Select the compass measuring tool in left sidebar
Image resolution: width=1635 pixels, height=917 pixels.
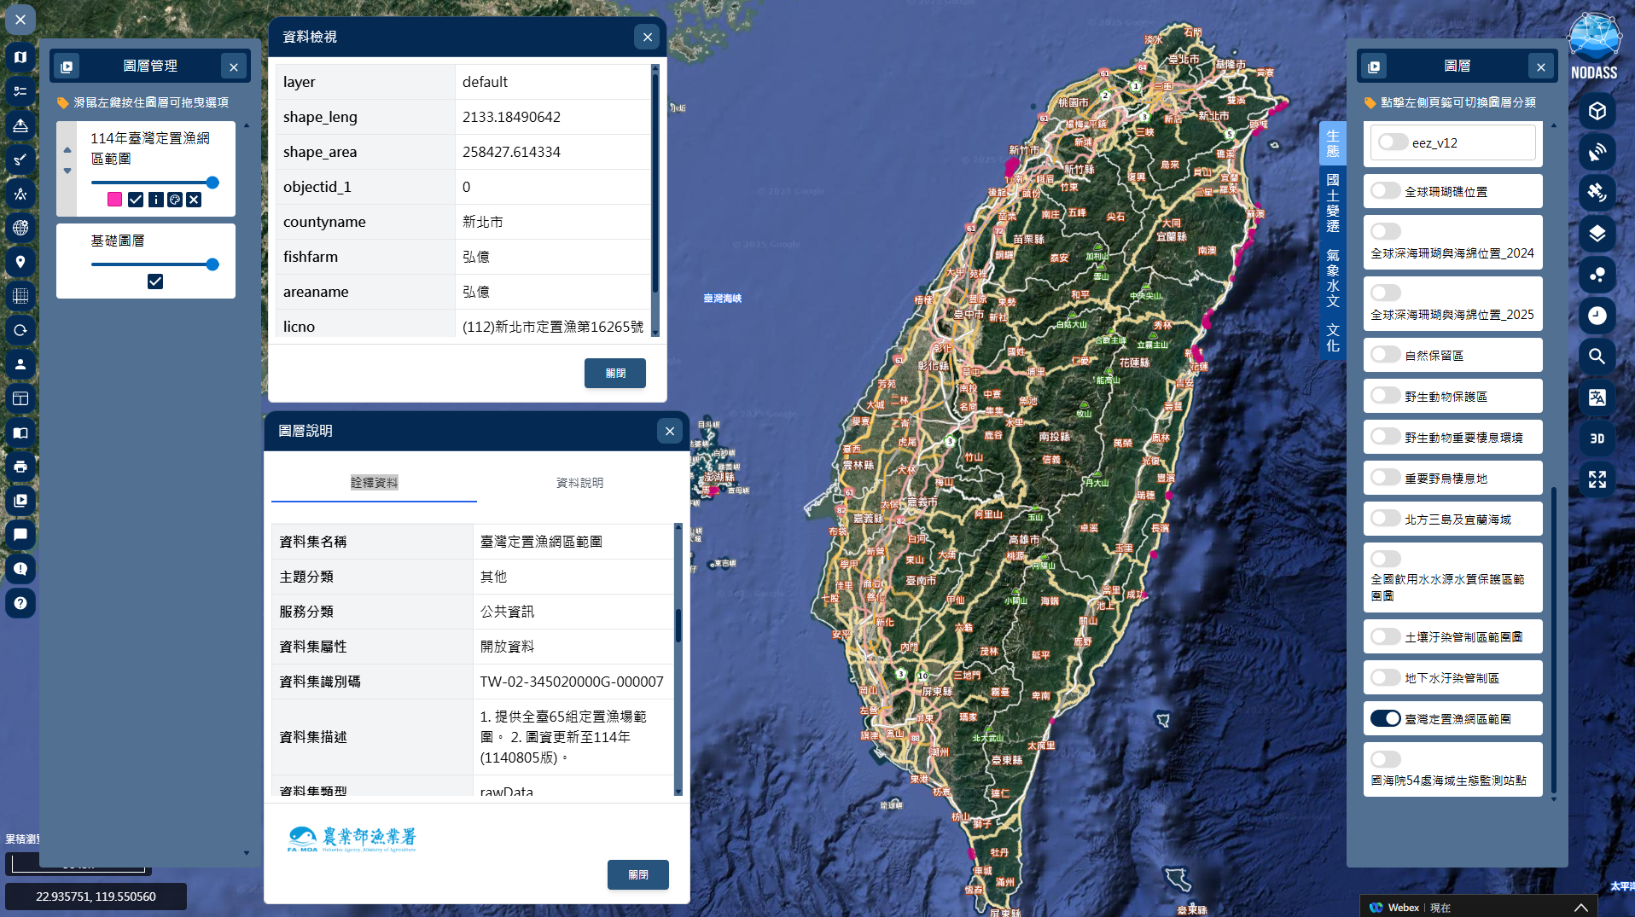coord(20,194)
